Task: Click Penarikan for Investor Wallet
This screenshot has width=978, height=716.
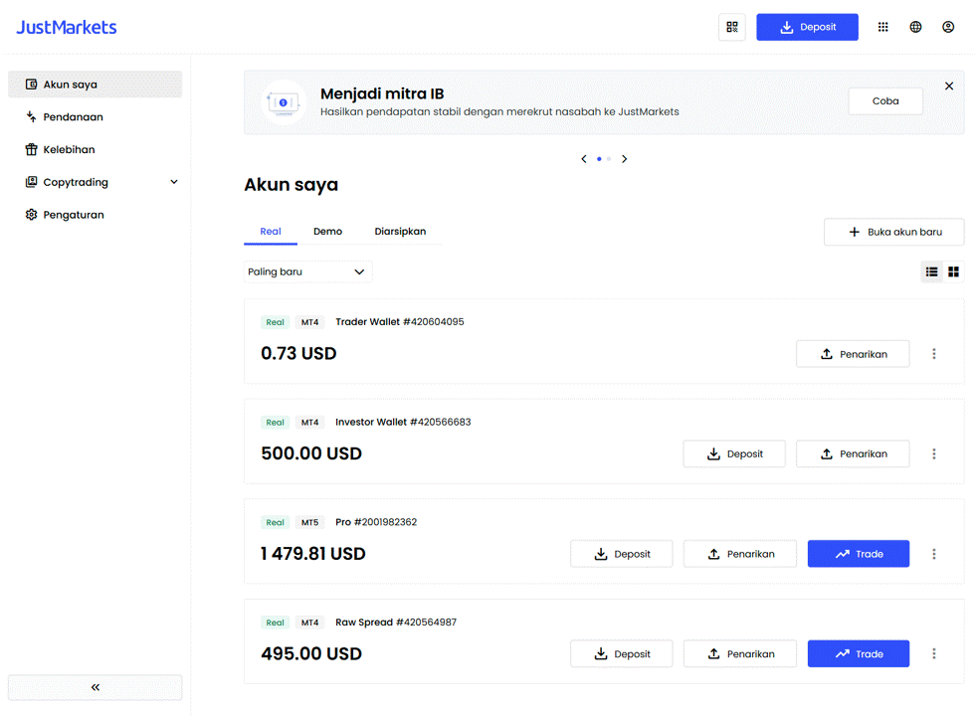Action: pos(853,454)
